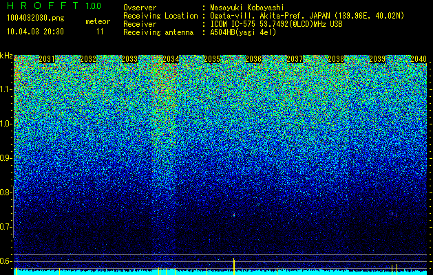The height and width of the screenshot is (275, 433).
Task: Click the 2034 time marker
Action: click(171, 59)
